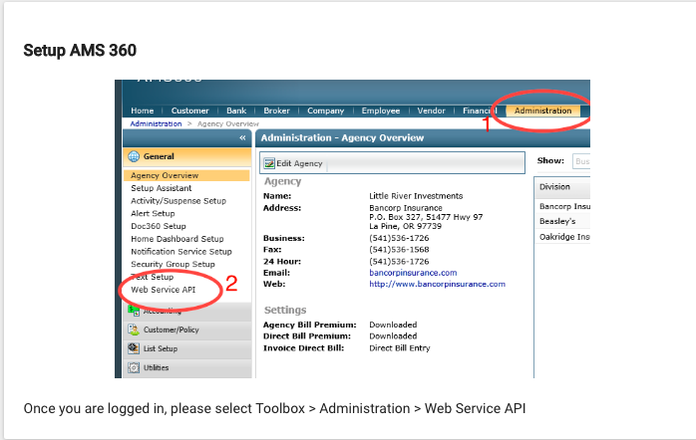Image resolution: width=696 pixels, height=440 pixels.
Task: Click the List Setup icon
Action: pos(134,348)
